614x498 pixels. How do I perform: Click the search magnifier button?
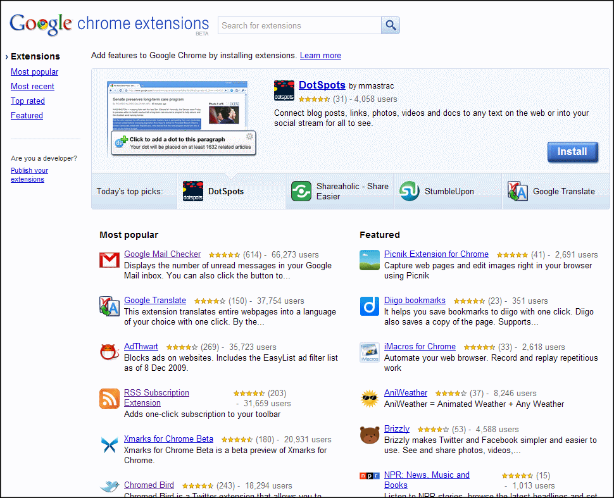[391, 25]
